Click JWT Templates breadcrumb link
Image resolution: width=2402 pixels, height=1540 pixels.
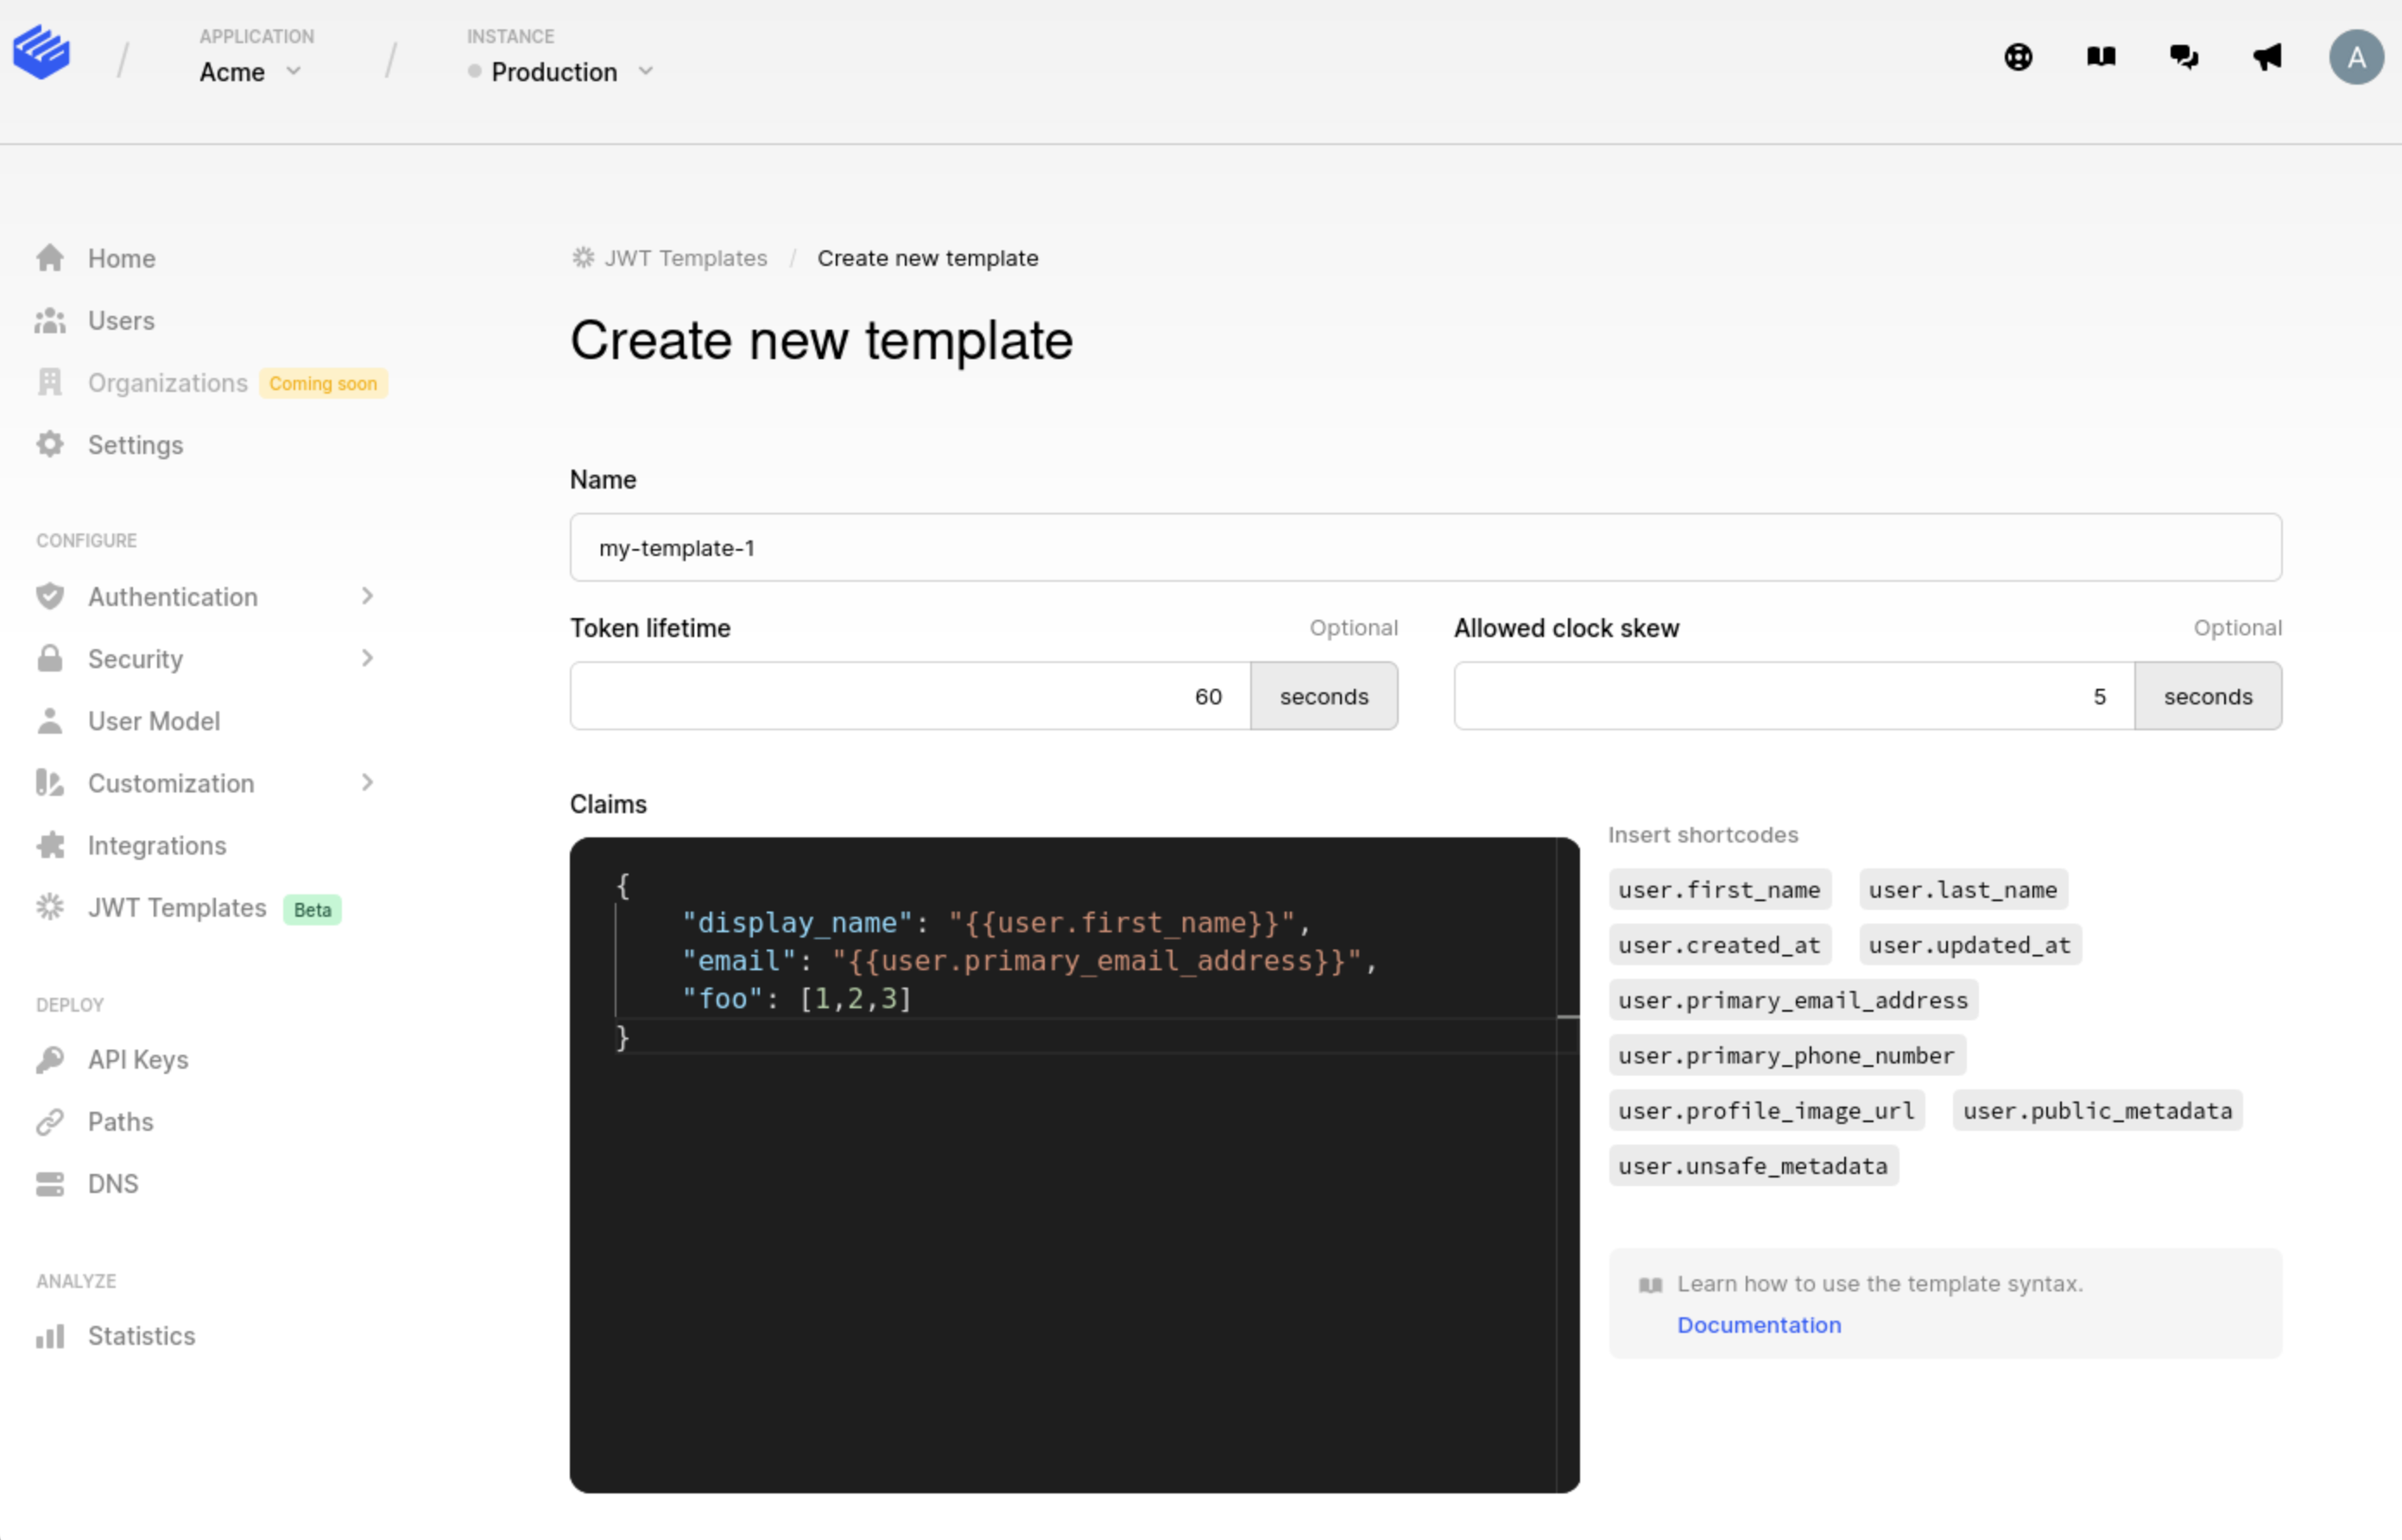tap(685, 258)
